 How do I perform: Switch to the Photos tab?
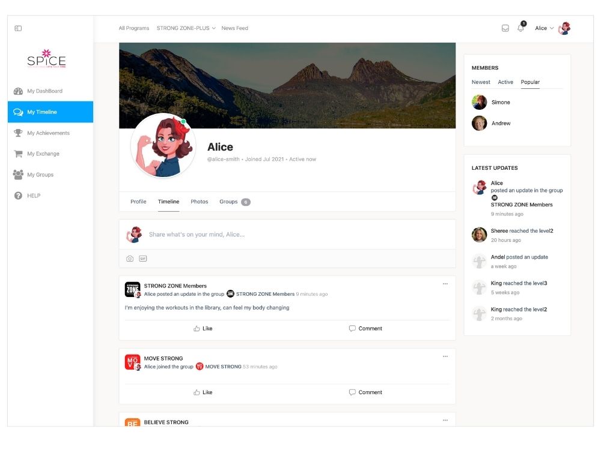click(x=200, y=202)
